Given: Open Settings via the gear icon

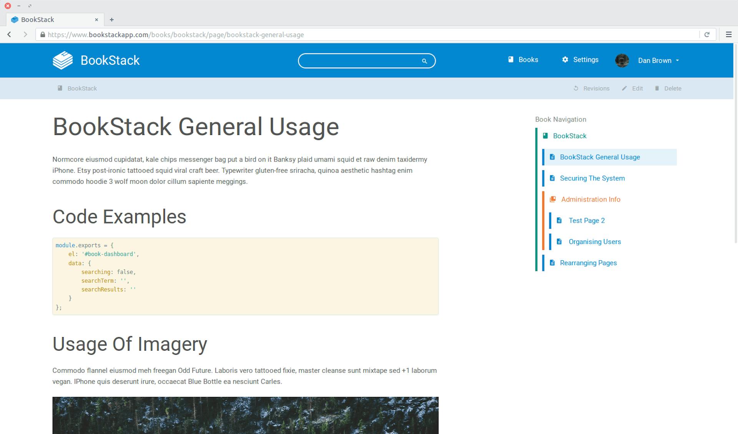Looking at the screenshot, I should tap(565, 60).
